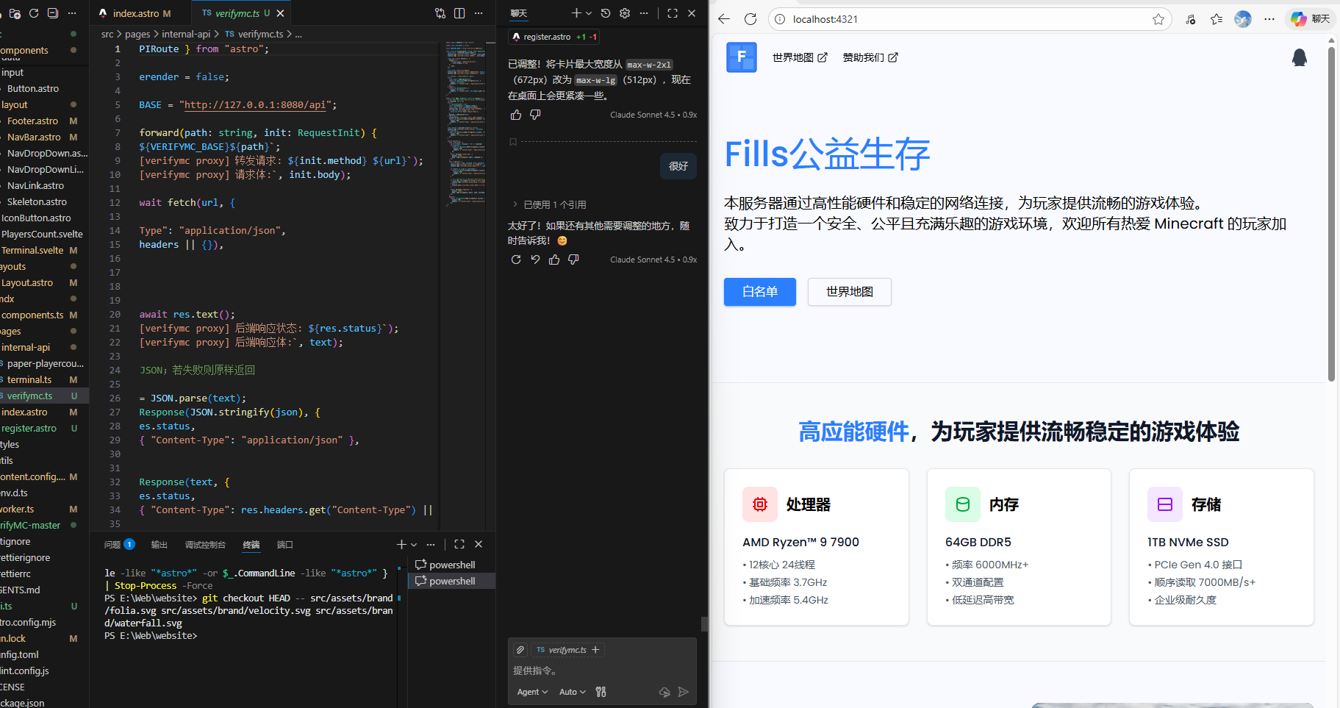Attach context using the paperclip icon
Screen dimensions: 1340x708
[520, 649]
